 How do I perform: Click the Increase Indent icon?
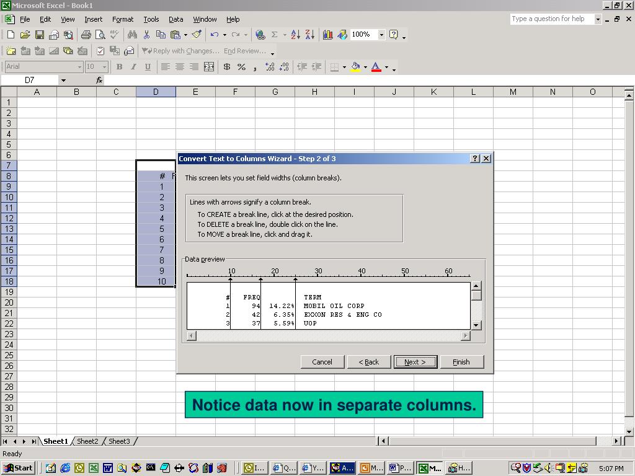pos(316,67)
